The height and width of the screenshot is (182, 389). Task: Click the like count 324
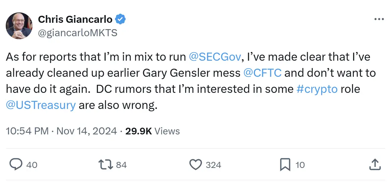[x=213, y=165]
